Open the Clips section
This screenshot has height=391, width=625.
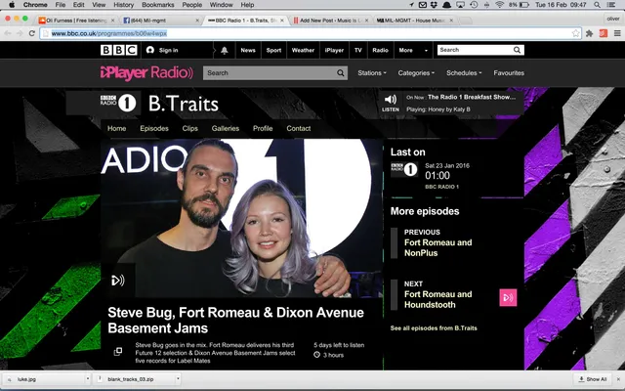point(190,128)
